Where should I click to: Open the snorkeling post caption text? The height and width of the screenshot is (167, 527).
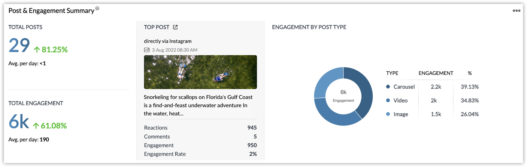point(198,105)
